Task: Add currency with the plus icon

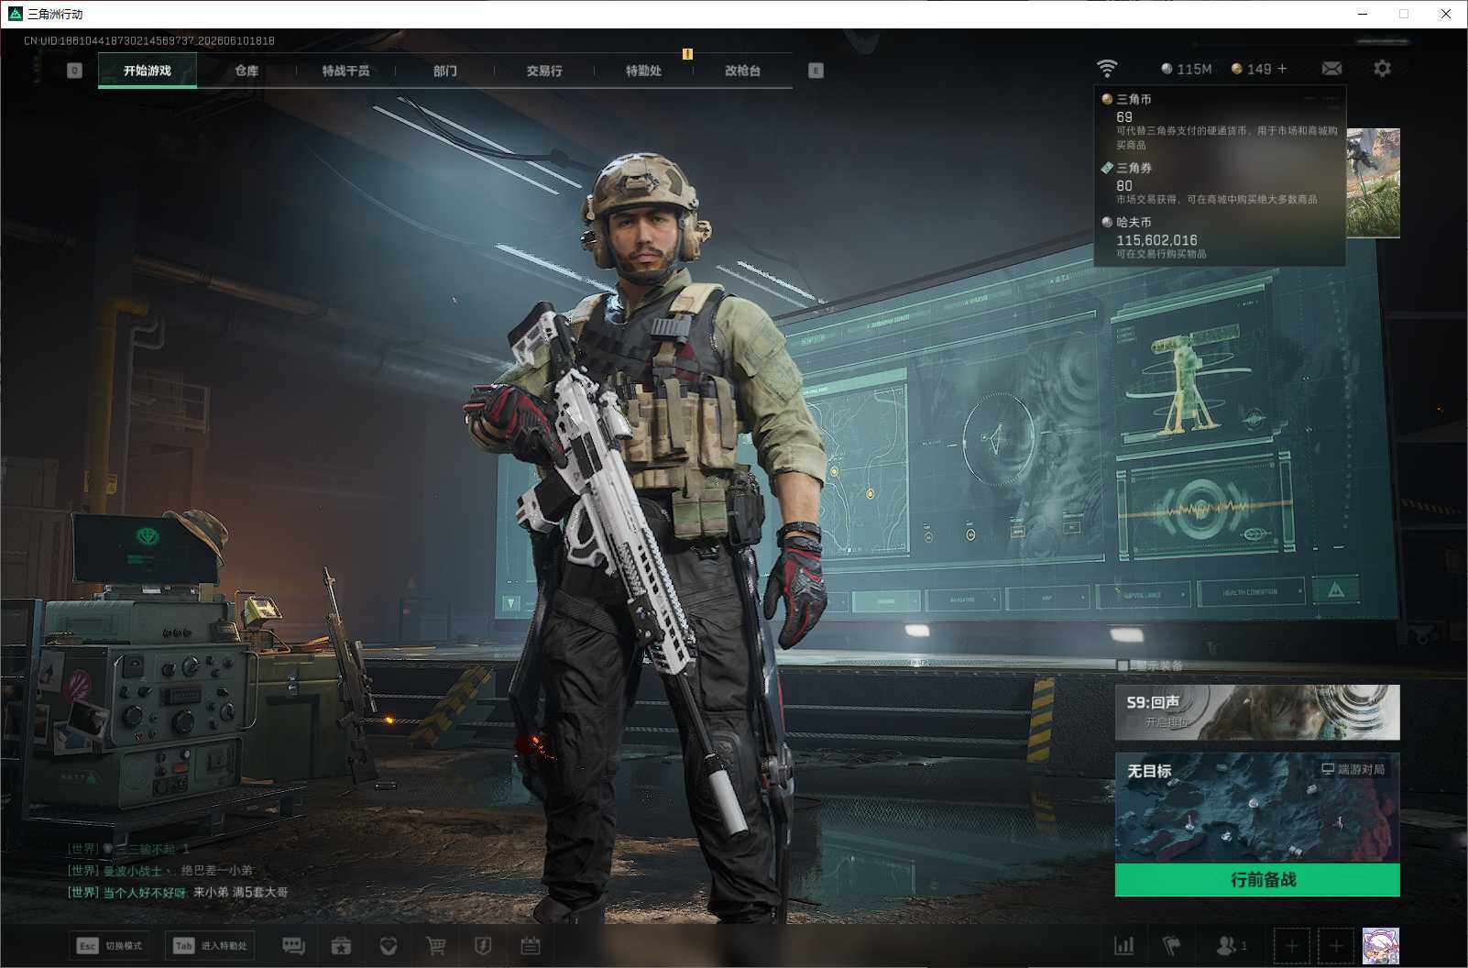Action: 1282,69
